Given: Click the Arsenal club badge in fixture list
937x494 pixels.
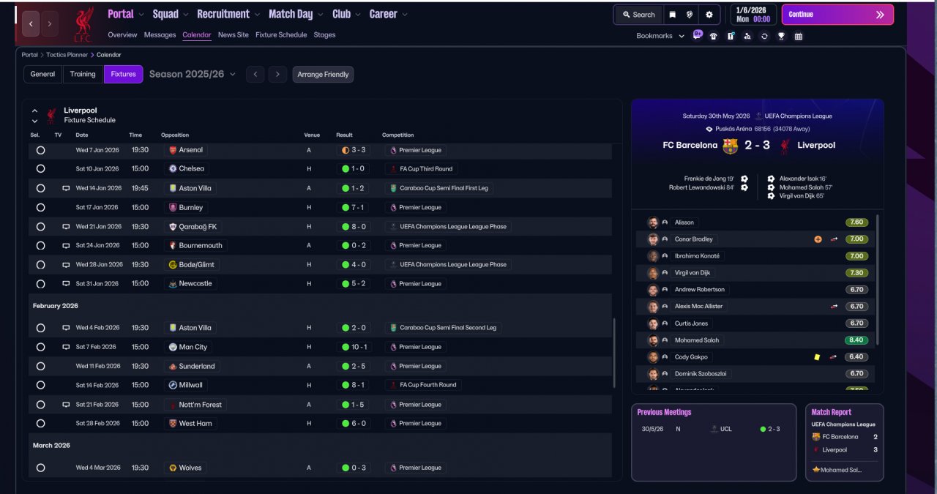Looking at the screenshot, I should (173, 150).
